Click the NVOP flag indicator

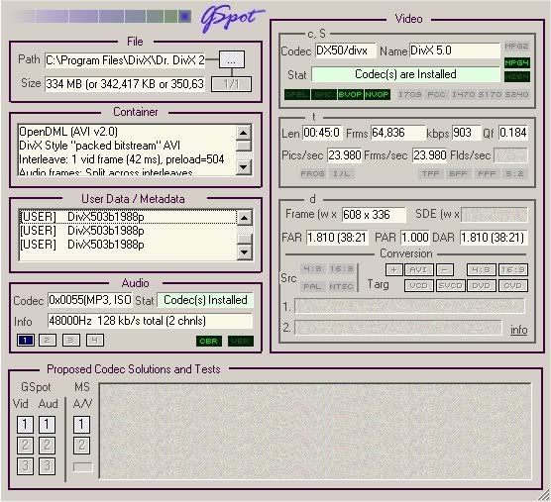click(x=377, y=94)
